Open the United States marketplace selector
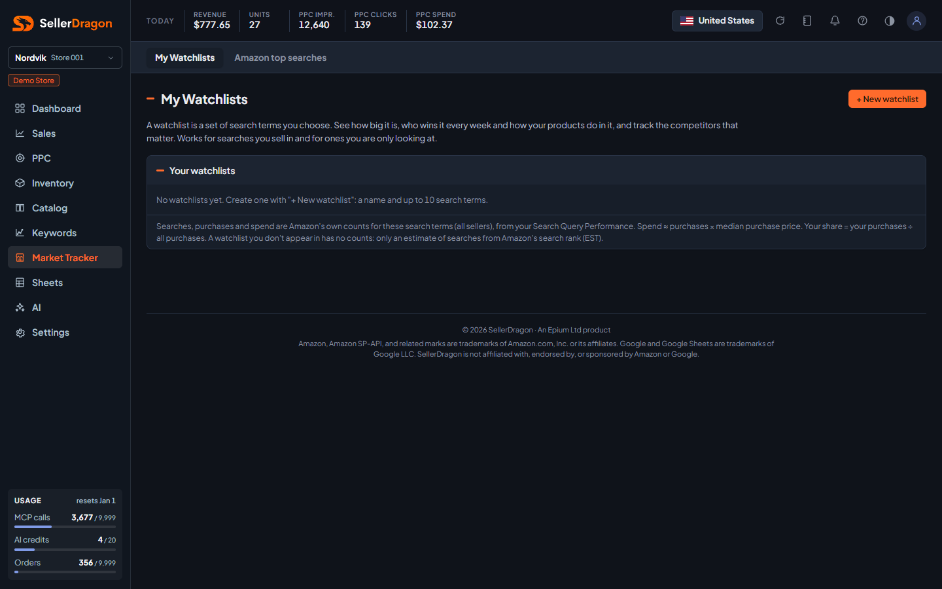The height and width of the screenshot is (589, 942). point(717,21)
